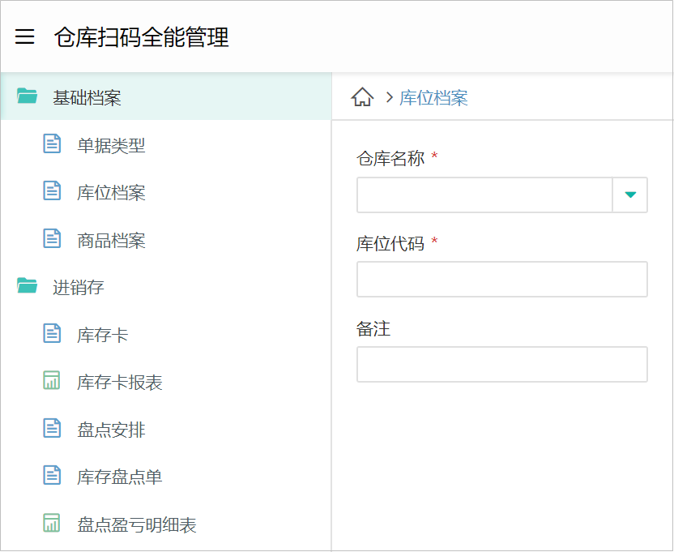
Task: Click the document icon beside 单据类型
Action: tap(52, 143)
